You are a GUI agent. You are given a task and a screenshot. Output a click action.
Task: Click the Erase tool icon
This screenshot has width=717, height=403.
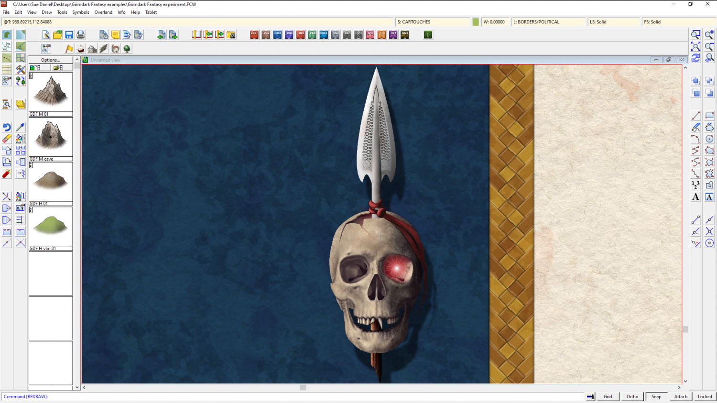[7, 139]
